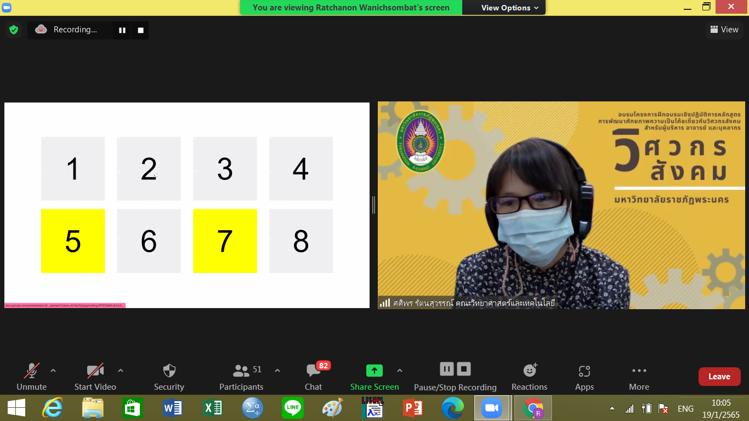The width and height of the screenshot is (749, 421).
Task: Select the yellow tile numbered 5
Action: point(73,241)
